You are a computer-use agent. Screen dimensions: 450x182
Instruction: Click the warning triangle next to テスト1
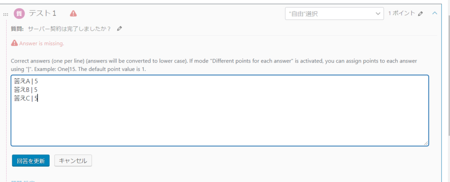[x=73, y=14]
